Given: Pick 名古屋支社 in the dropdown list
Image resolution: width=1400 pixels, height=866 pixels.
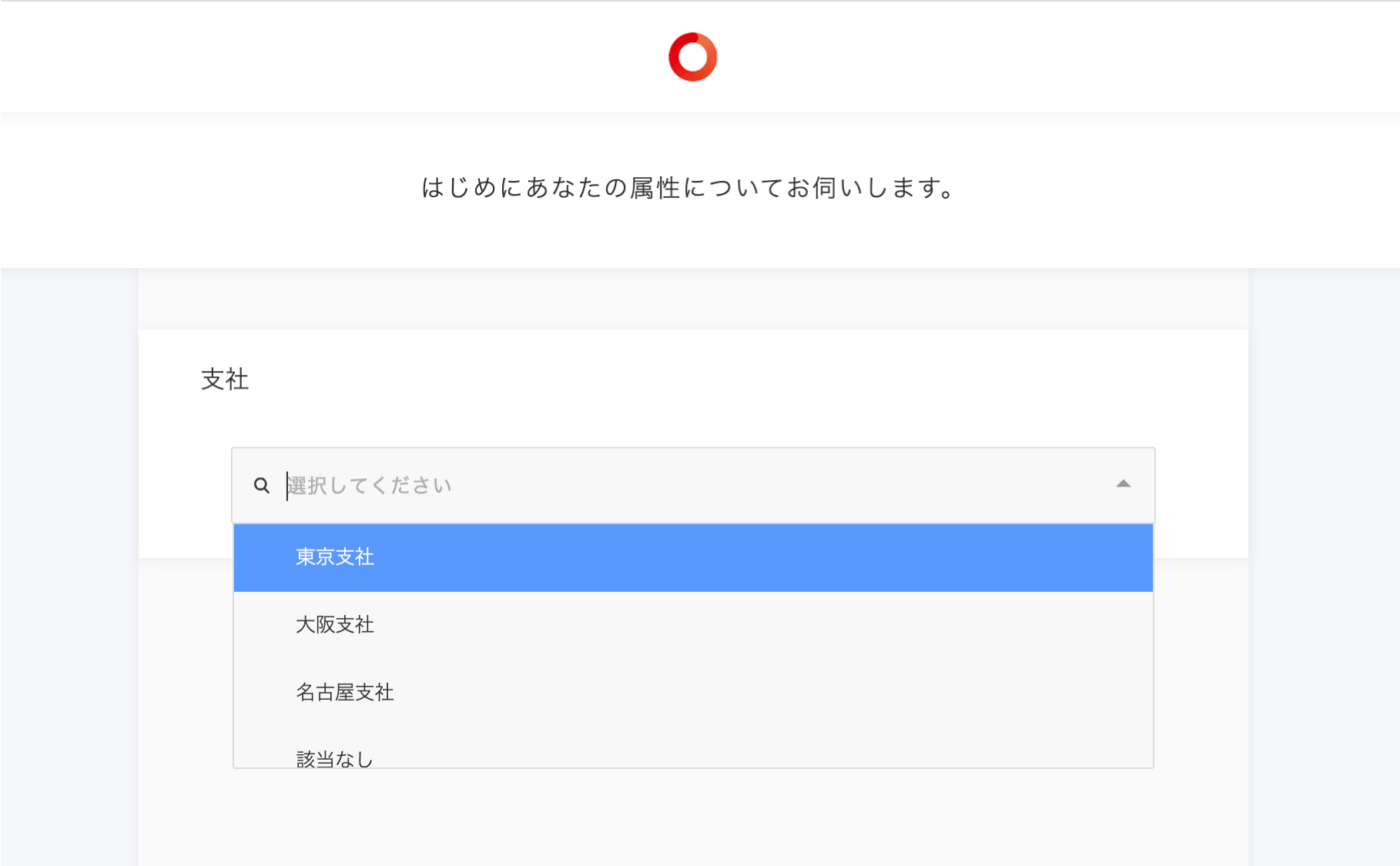Looking at the screenshot, I should pyautogui.click(x=344, y=693).
